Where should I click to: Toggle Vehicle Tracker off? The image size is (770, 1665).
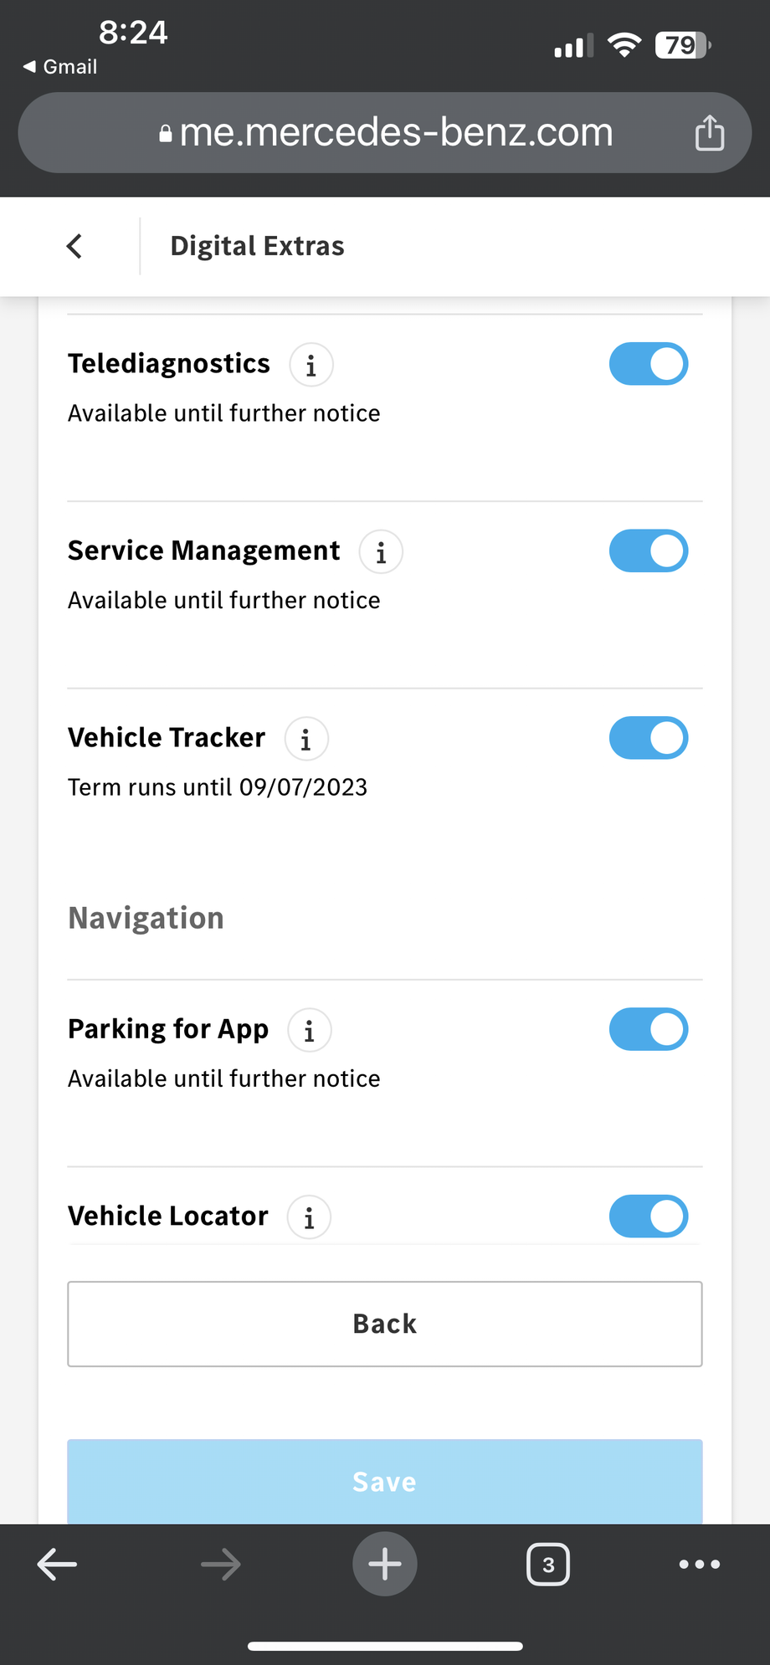point(649,738)
